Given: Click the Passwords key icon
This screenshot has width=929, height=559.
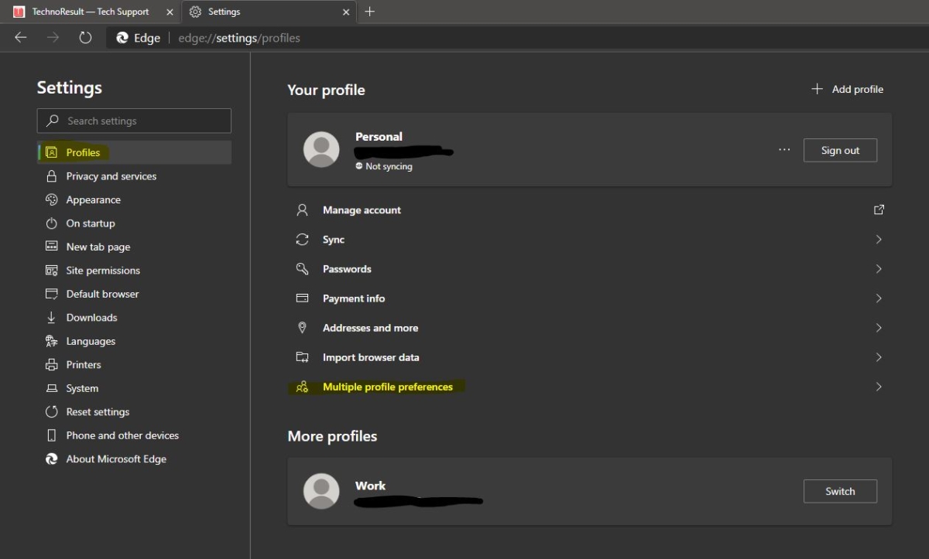Looking at the screenshot, I should pos(303,268).
